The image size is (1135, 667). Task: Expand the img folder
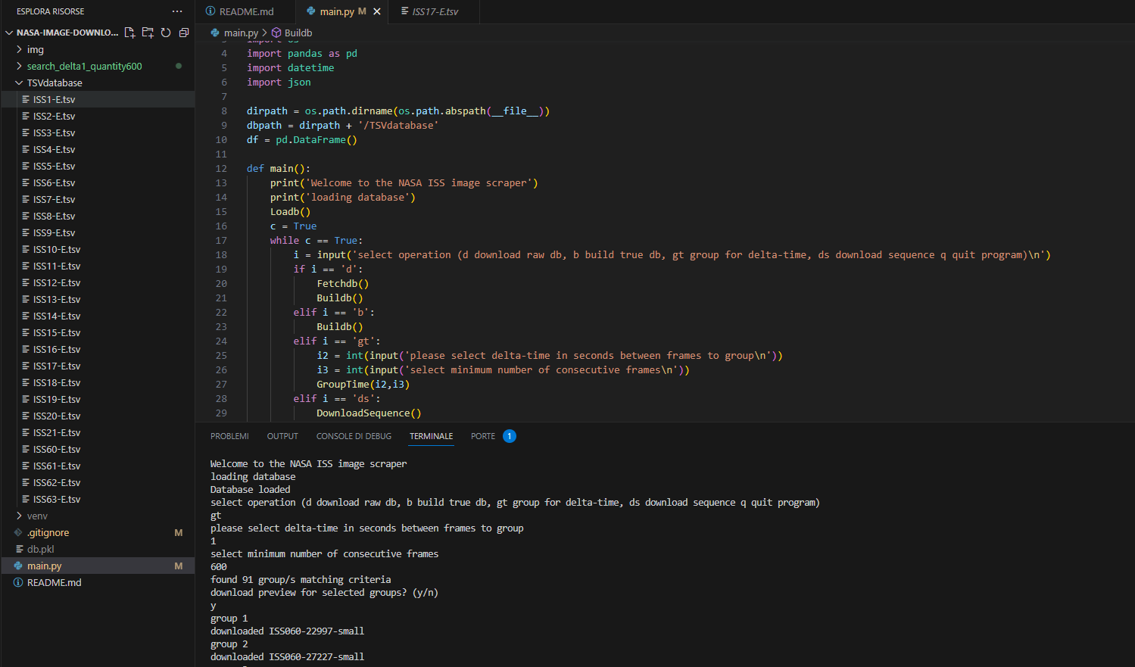(x=35, y=49)
